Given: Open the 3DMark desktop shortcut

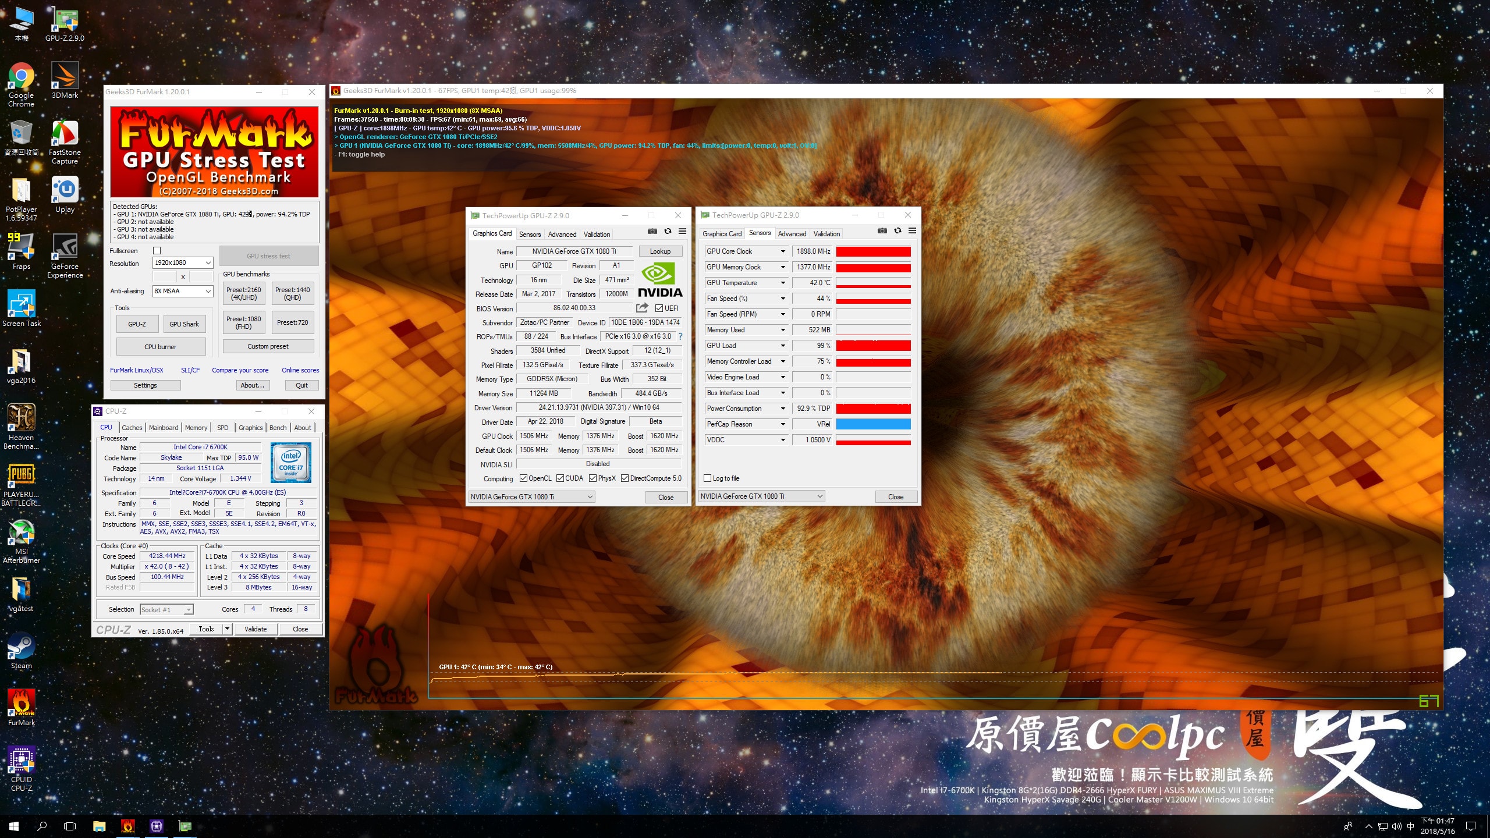Looking at the screenshot, I should click(65, 80).
